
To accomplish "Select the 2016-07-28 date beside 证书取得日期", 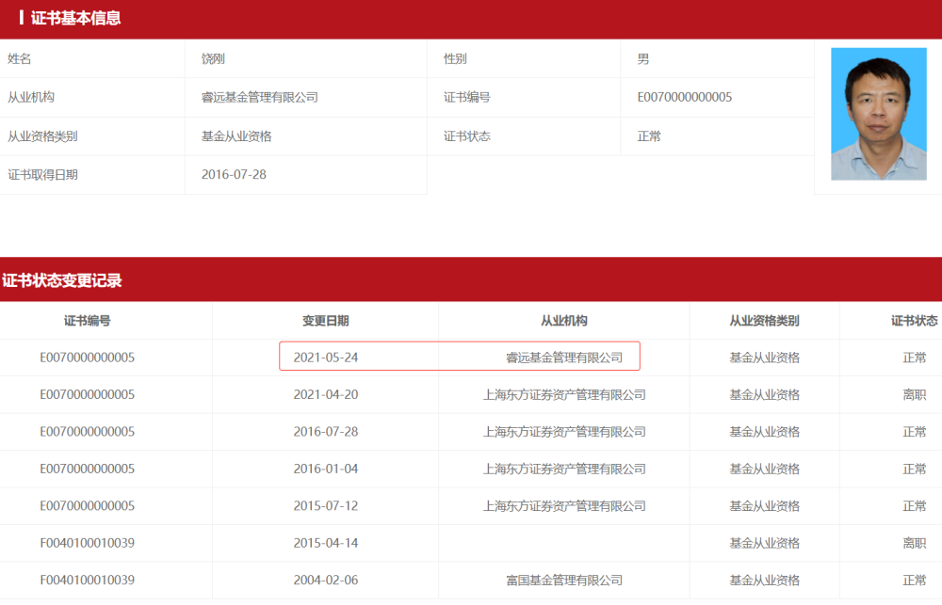I will point(234,175).
